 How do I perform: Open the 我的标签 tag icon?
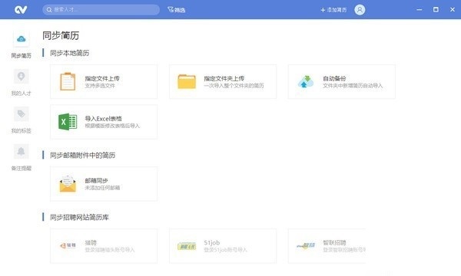pyautogui.click(x=22, y=114)
